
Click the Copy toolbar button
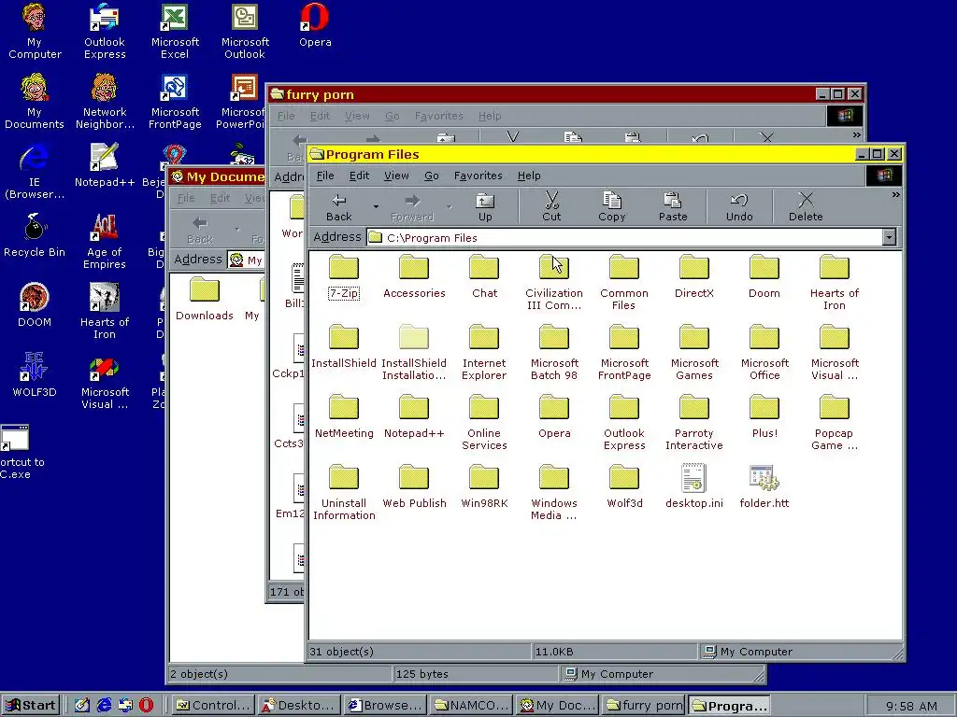(x=611, y=207)
